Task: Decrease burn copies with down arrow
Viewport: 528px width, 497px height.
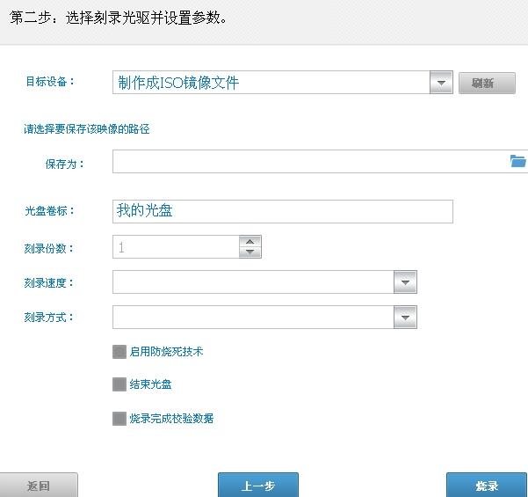Action: point(250,252)
